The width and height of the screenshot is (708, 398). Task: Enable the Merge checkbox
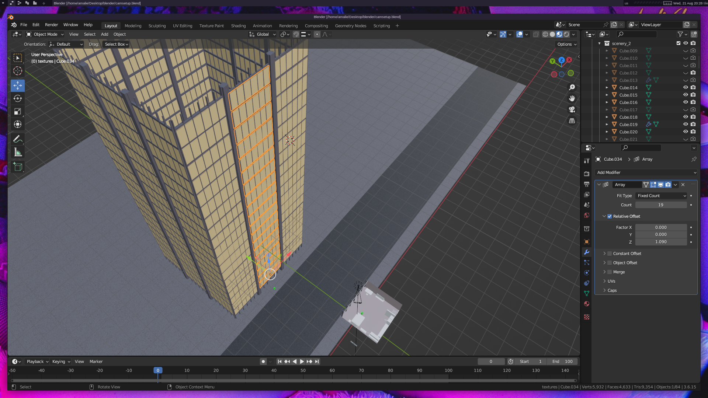pos(610,272)
